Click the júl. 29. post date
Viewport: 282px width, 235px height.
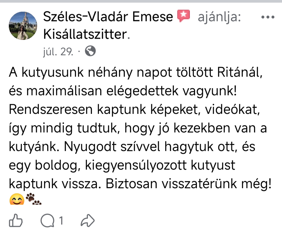coord(58,52)
